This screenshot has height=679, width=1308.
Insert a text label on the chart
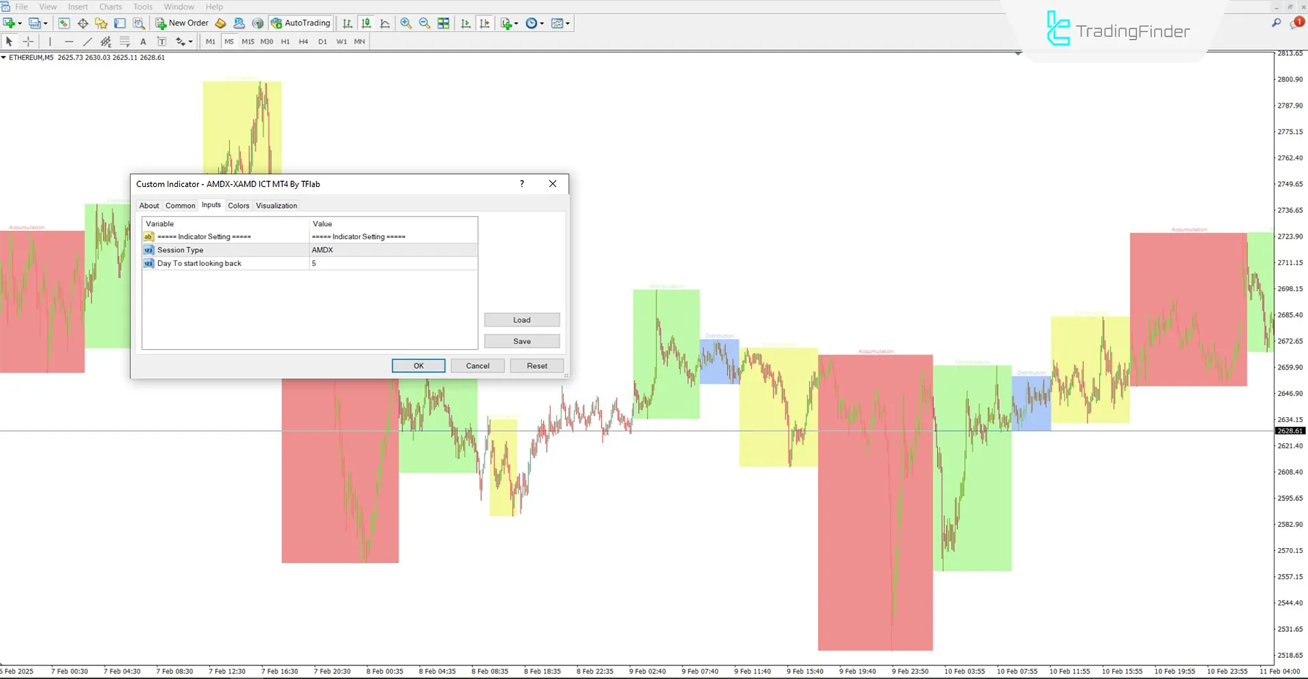click(x=162, y=41)
